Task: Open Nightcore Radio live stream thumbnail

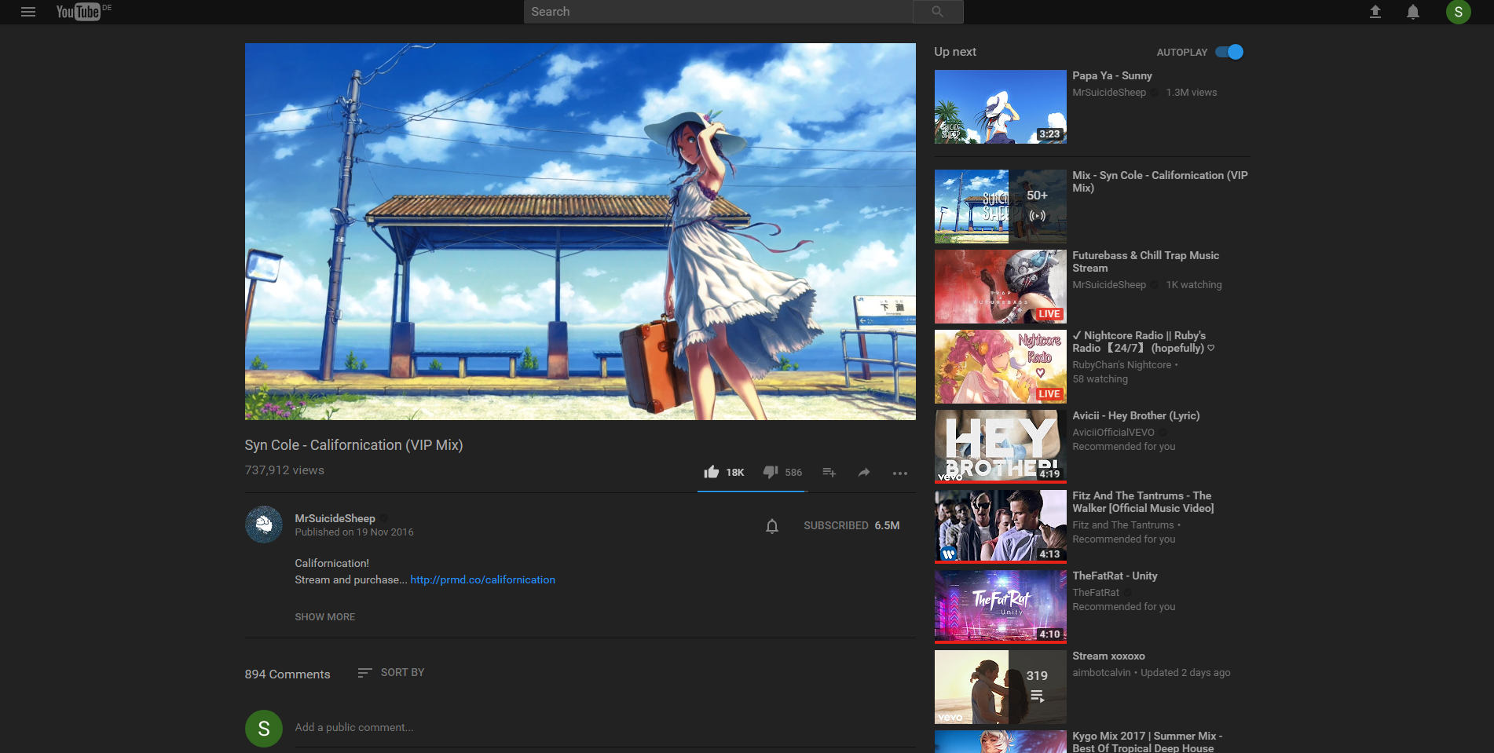Action: [x=1001, y=367]
